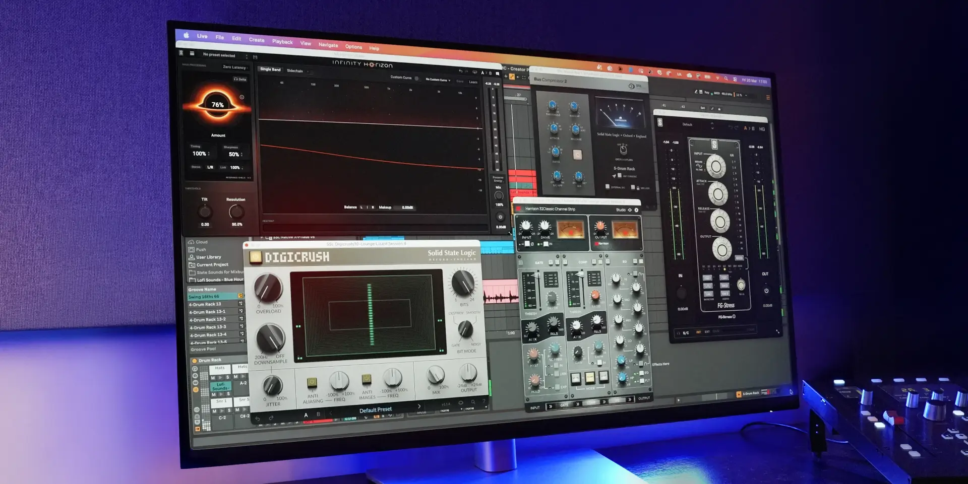Screen dimensions: 968x484
Task: Go to next DigiCrush preset arrow
Action: 418,406
